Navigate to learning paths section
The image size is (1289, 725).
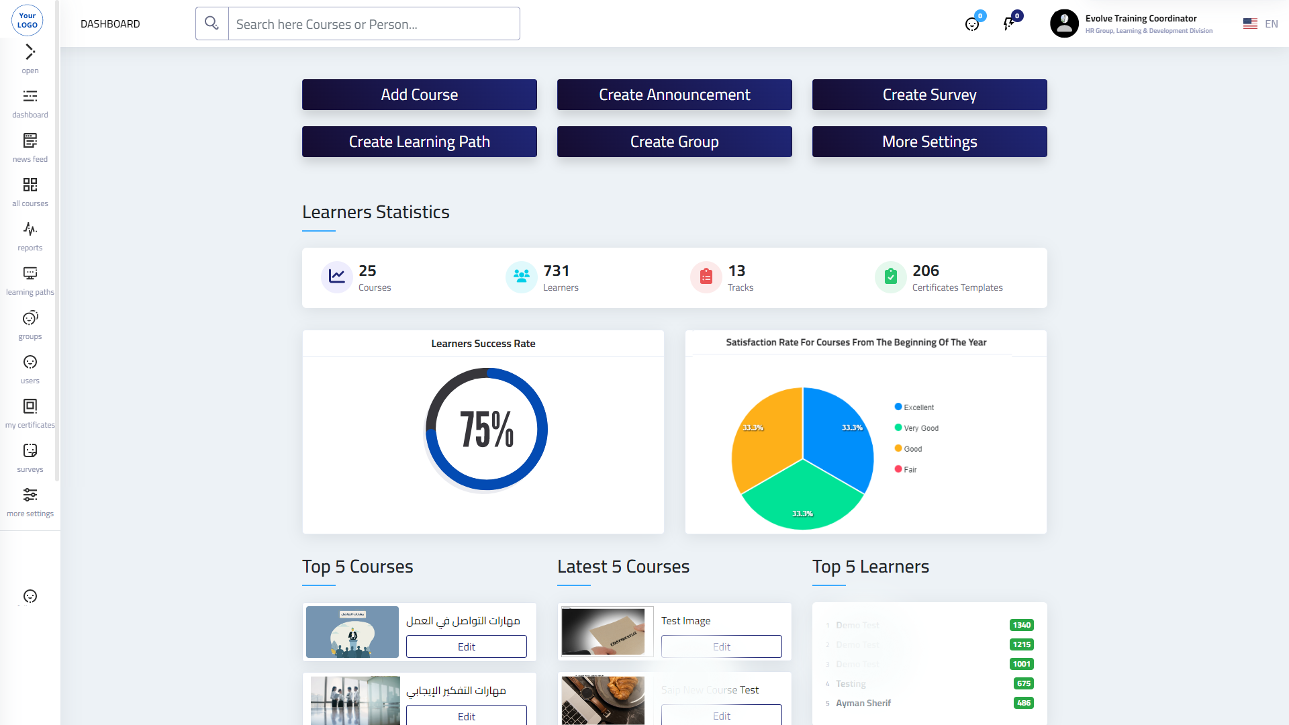point(30,280)
